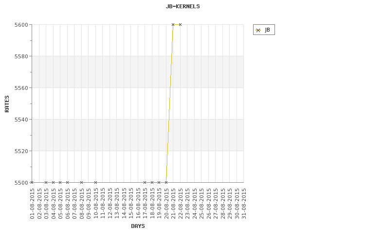Click the yellow rising line segment
Viewport: 365px width, 243px height.
169,104
